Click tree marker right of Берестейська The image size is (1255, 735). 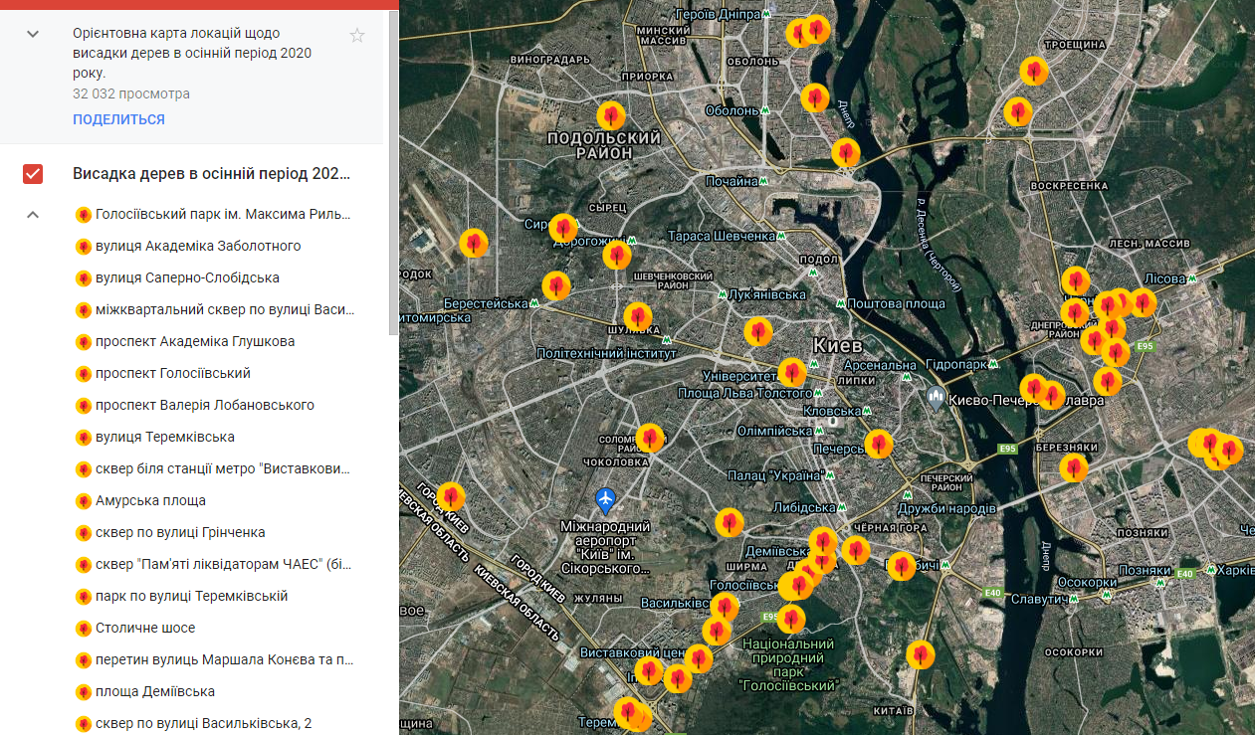coord(556,286)
